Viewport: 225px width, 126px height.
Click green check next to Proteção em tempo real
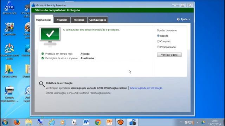[43, 54]
